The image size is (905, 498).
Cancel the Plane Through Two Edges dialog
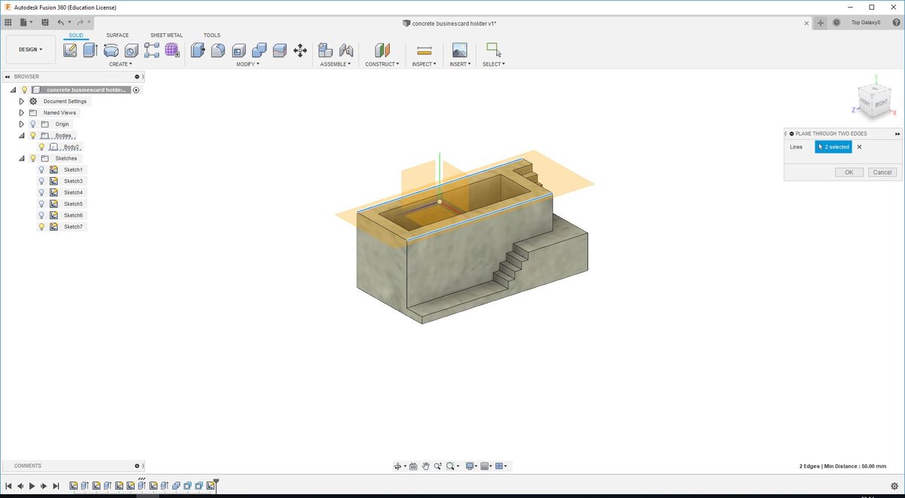coord(882,173)
